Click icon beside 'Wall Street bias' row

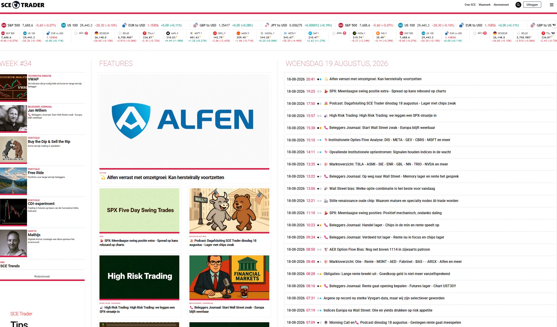pos(326,189)
